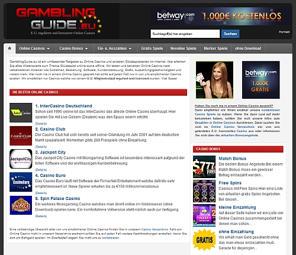Open Details link under InterCasino Deutschland
This screenshot has width=296, height=255.
[41, 124]
